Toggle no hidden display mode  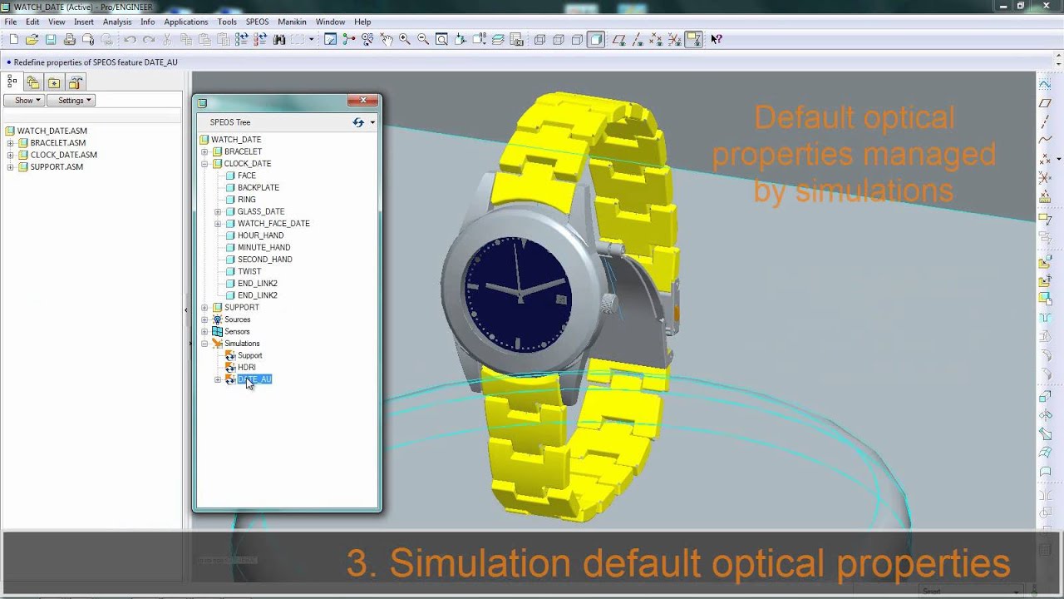pos(577,39)
